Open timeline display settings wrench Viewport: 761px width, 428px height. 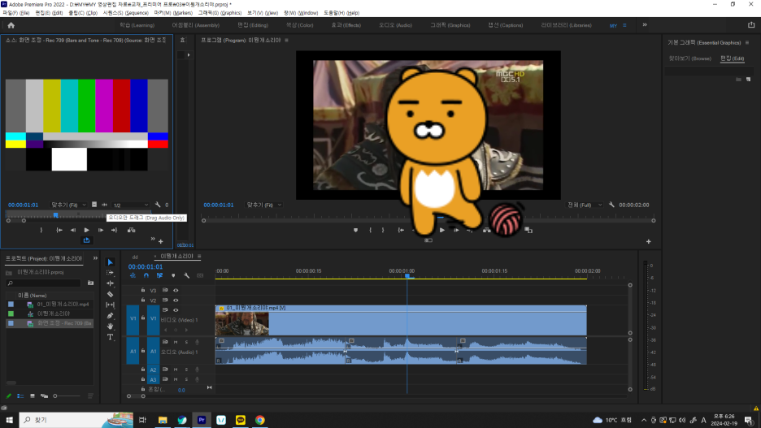click(187, 275)
